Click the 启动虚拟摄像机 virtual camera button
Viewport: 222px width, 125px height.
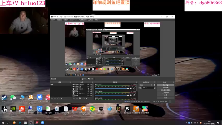[165, 90]
